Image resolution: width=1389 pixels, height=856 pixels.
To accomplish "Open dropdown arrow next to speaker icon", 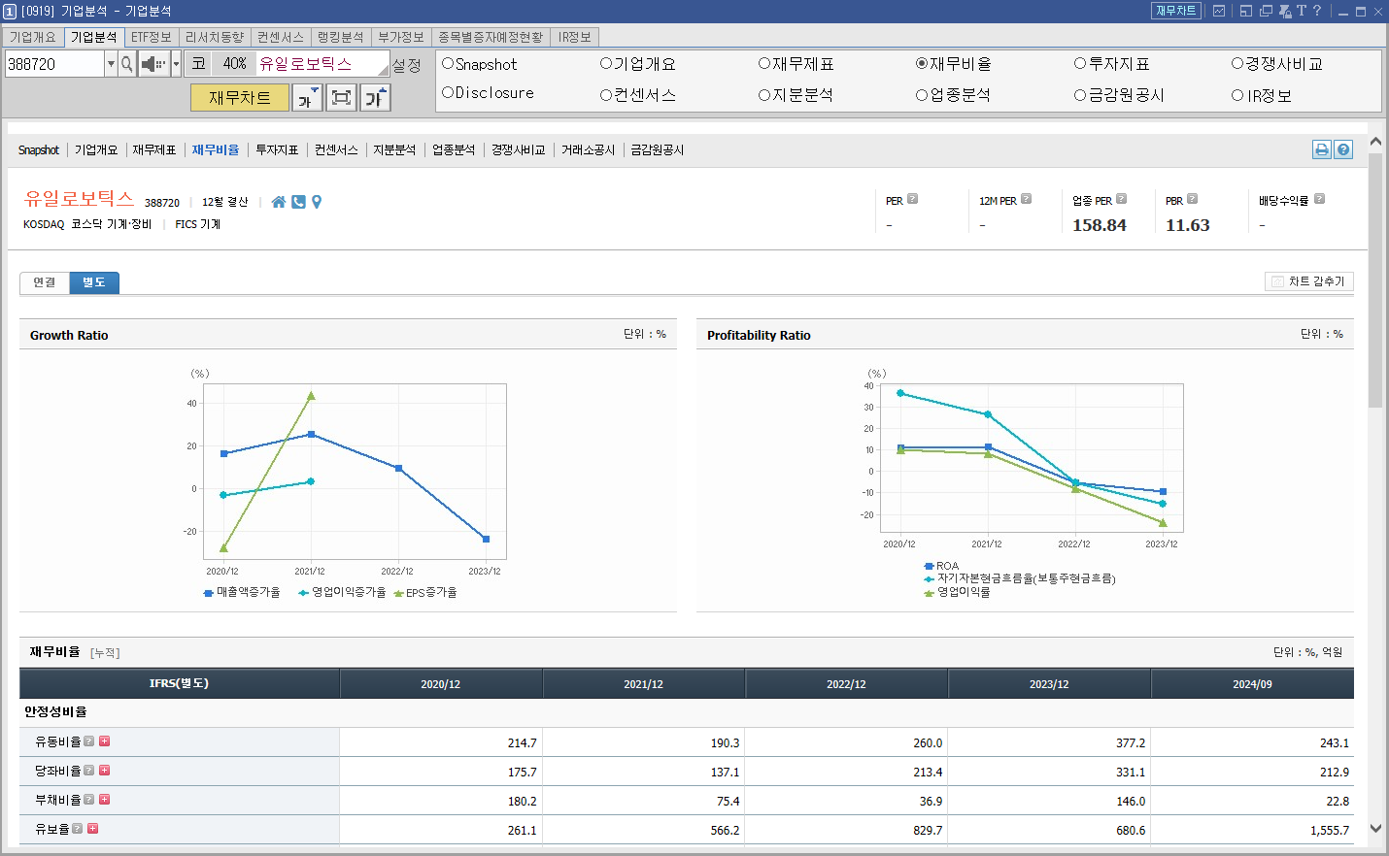I will 176,64.
